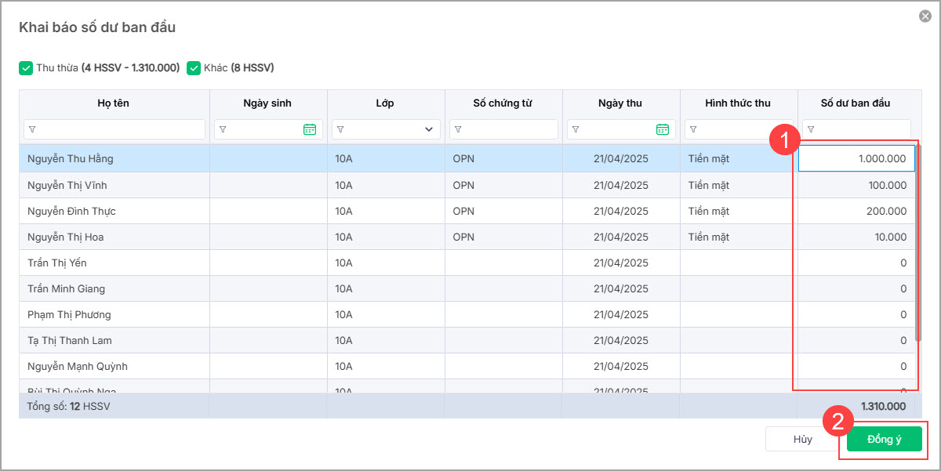The height and width of the screenshot is (471, 941).
Task: Click filter icon in Số chứng từ column
Action: (x=458, y=129)
